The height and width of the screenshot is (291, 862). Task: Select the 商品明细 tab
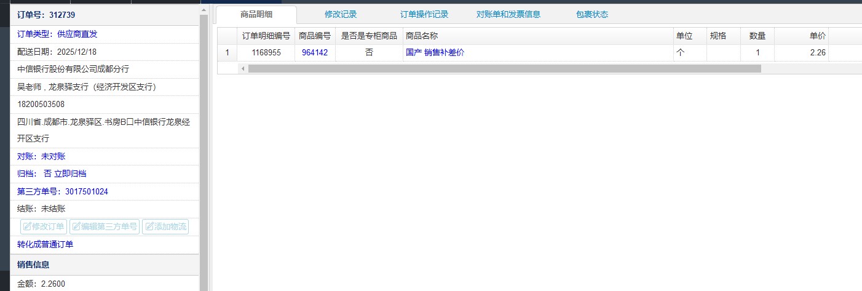click(x=256, y=15)
